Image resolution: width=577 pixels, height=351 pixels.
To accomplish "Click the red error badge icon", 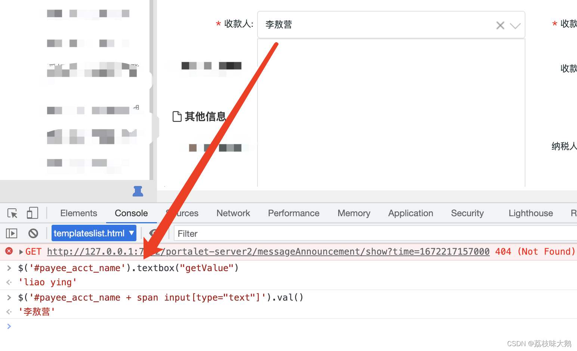I will (9, 251).
